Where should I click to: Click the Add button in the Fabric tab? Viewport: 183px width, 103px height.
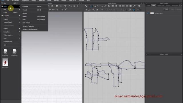[166, 9]
